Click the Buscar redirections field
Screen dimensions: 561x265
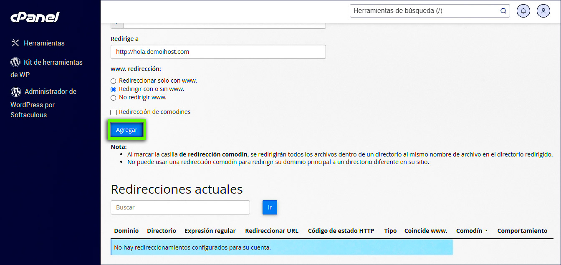click(180, 207)
